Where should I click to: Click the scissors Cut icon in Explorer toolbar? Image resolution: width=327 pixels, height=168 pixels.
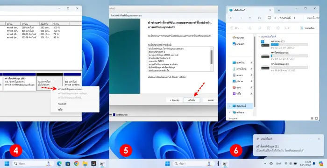point(250,28)
